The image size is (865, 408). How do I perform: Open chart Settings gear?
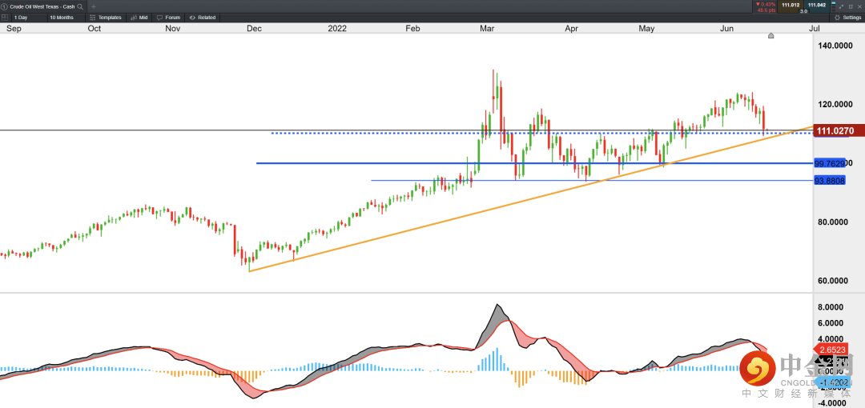[x=847, y=17]
